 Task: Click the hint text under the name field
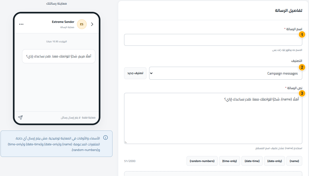point(287,50)
